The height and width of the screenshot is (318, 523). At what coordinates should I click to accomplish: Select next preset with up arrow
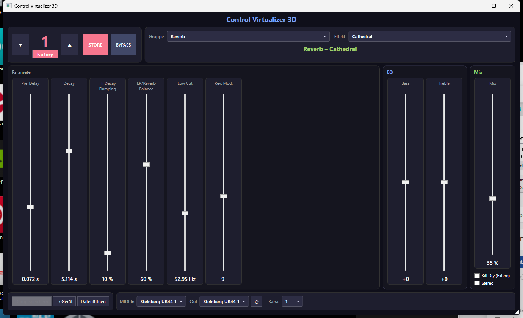coord(70,45)
